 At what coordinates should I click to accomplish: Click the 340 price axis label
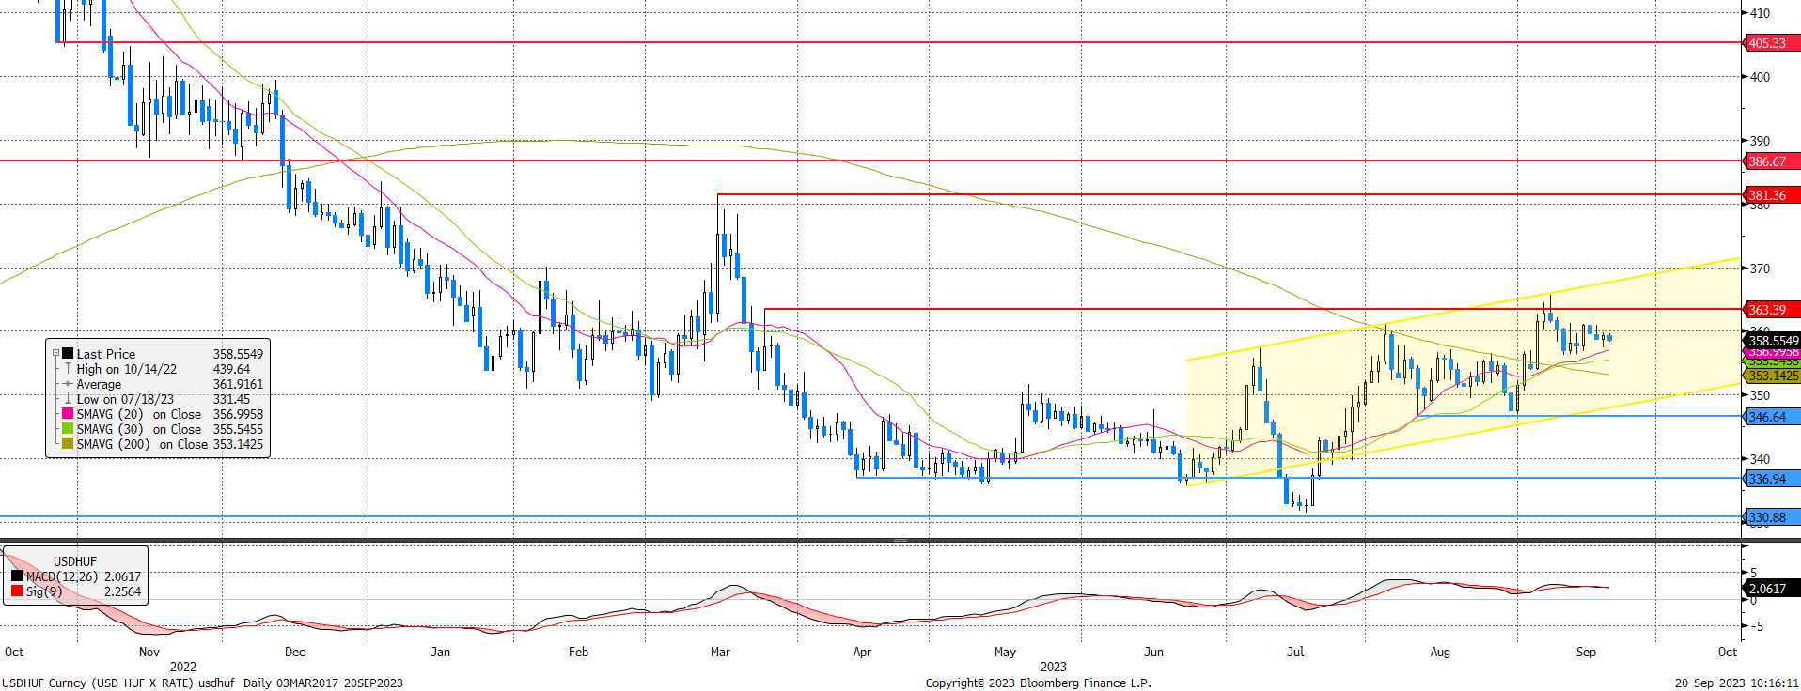coord(1760,459)
